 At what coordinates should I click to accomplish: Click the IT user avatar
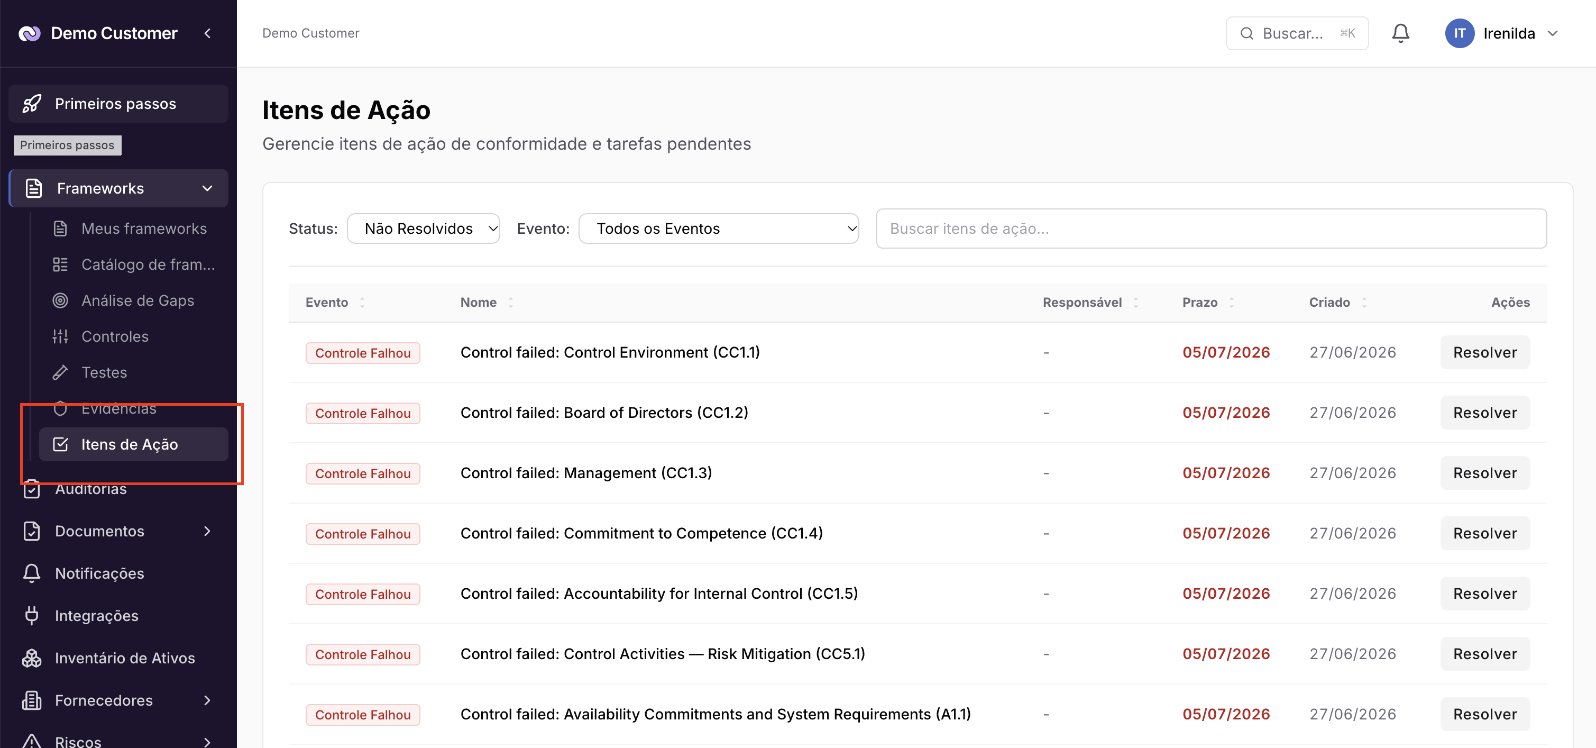(x=1459, y=33)
